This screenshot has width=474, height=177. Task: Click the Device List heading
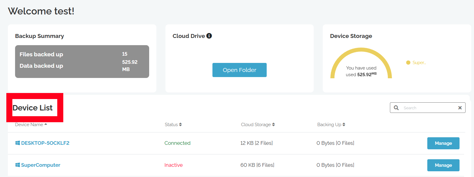33,108
